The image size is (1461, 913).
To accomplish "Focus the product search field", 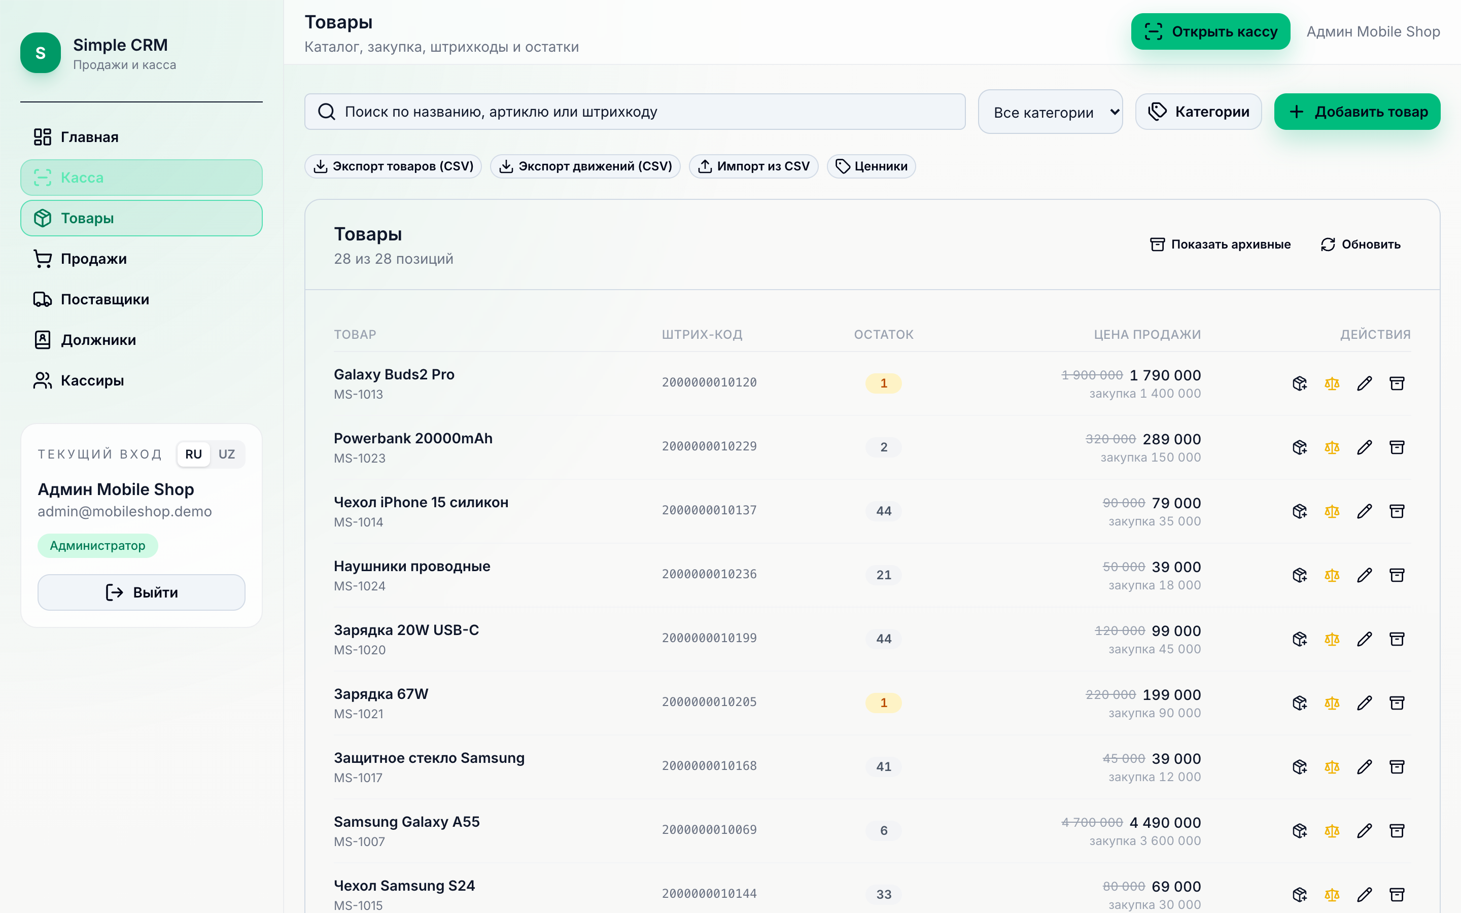I will tap(635, 112).
